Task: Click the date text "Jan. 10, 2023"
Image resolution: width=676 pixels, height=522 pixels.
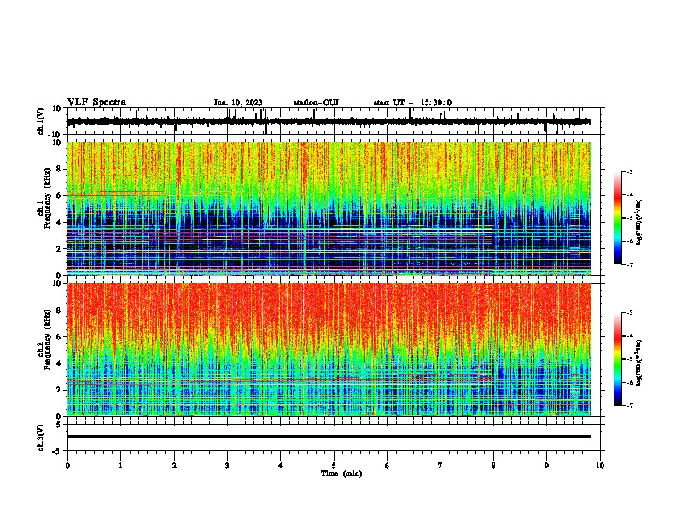Action: tap(238, 102)
